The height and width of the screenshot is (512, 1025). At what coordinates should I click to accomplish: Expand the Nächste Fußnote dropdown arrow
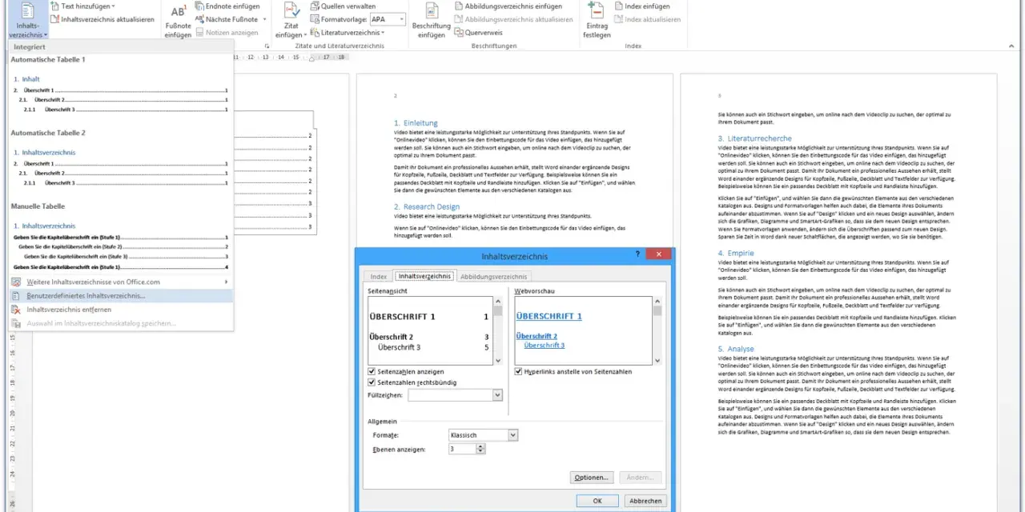click(263, 19)
